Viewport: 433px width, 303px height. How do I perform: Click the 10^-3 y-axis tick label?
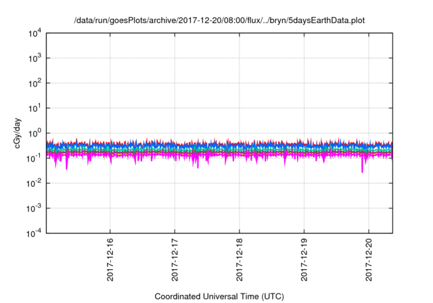pos(34,208)
